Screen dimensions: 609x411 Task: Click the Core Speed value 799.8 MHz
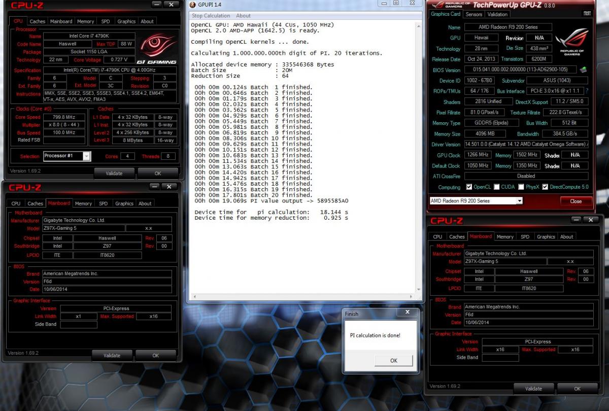coord(64,117)
